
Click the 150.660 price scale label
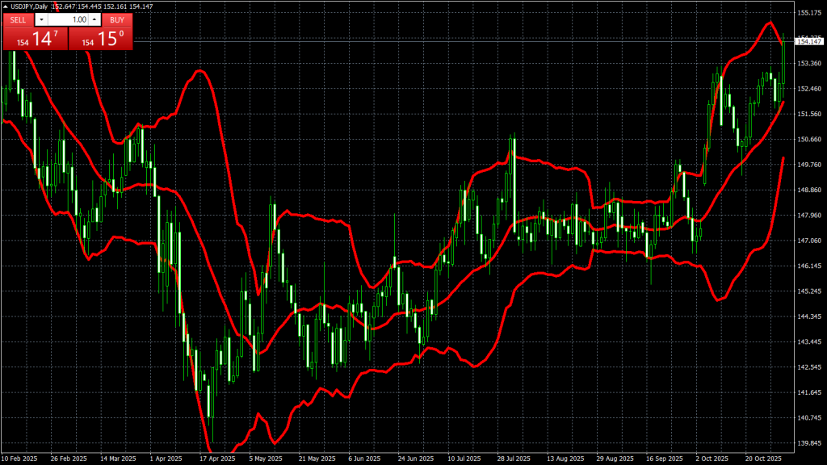pos(809,140)
